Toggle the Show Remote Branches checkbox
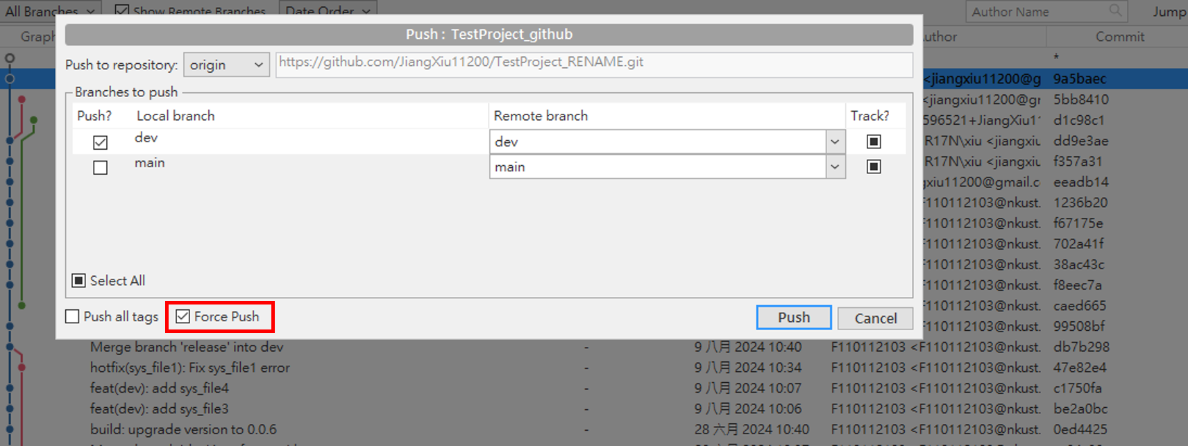The image size is (1188, 446). [x=122, y=10]
